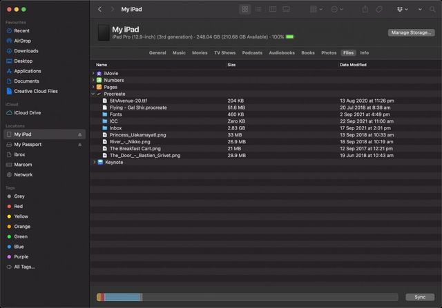Image resolution: width=442 pixels, height=308 pixels.
Task: Open the action ellipsis menu
Action: pyautogui.click(x=337, y=9)
